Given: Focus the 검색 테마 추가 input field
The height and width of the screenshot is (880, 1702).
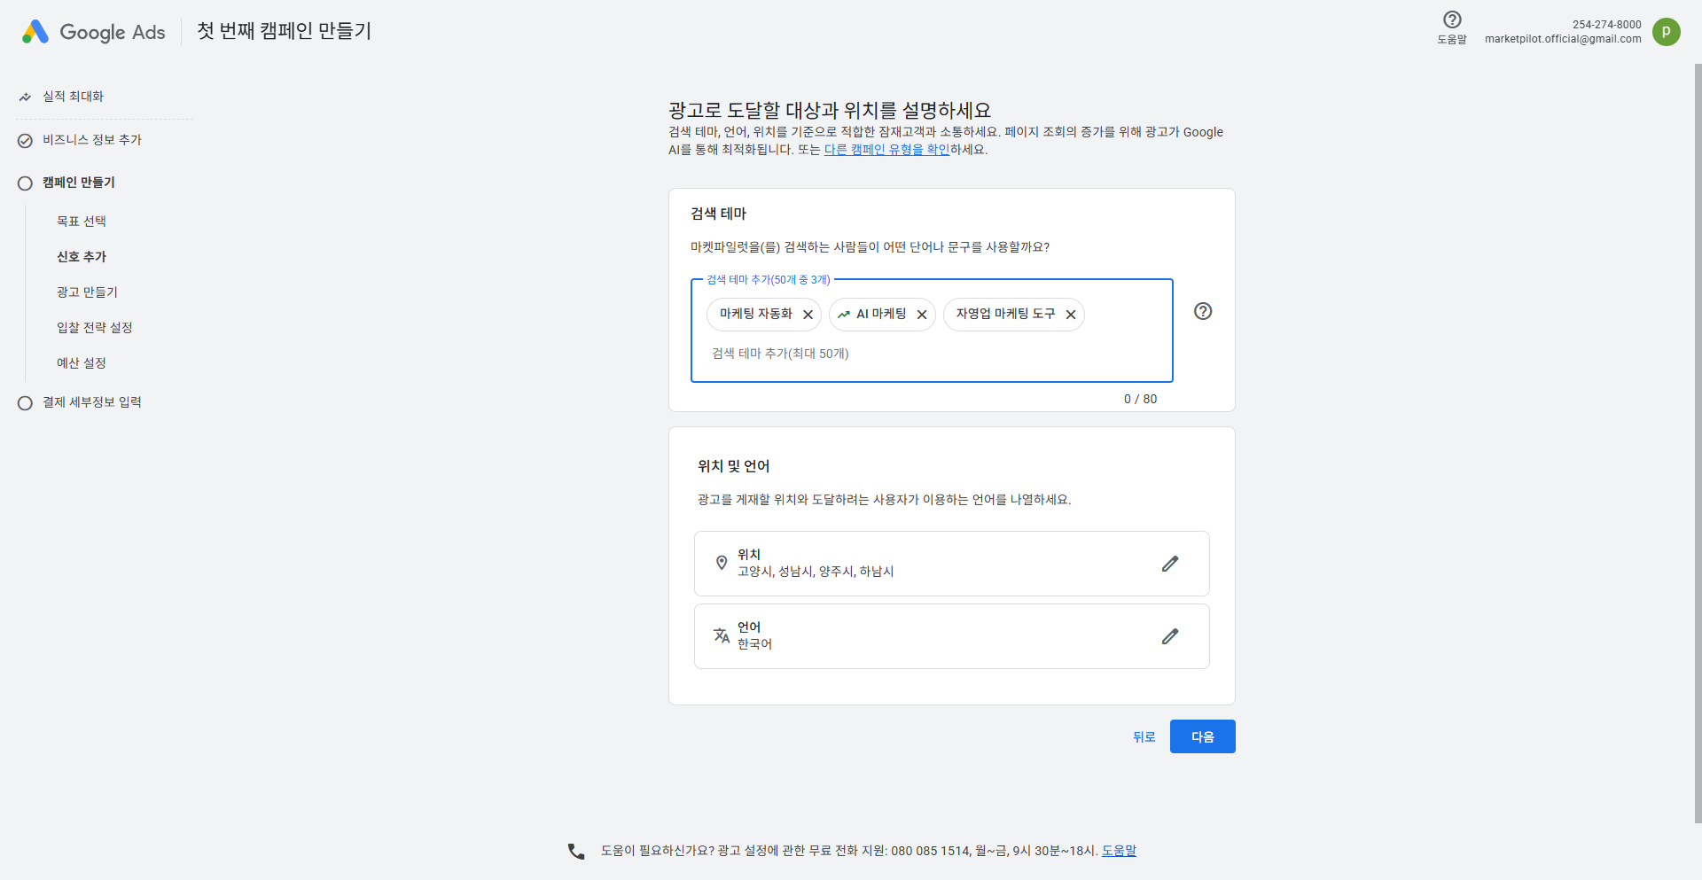Looking at the screenshot, I should [x=931, y=354].
